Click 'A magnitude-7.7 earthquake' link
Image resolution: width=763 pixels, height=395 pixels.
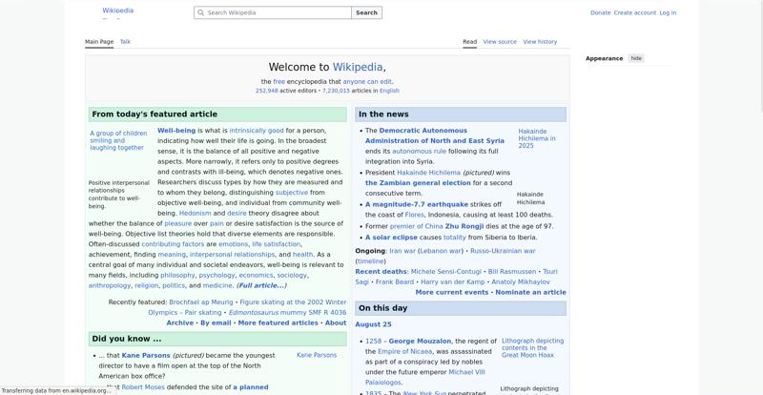(x=417, y=204)
